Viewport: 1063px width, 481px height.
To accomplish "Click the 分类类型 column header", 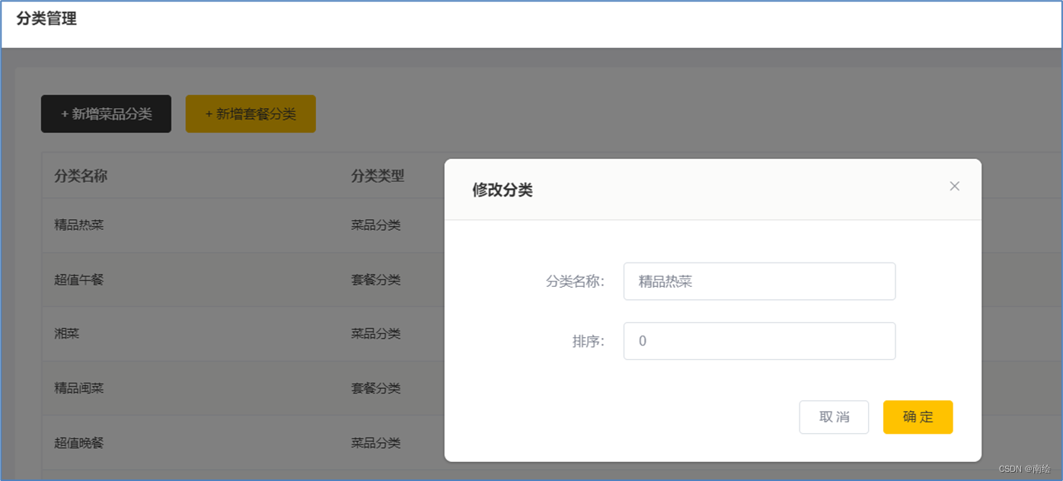I will pos(378,176).
